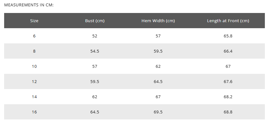Click the Bust (cm) column header

pyautogui.click(x=95, y=21)
